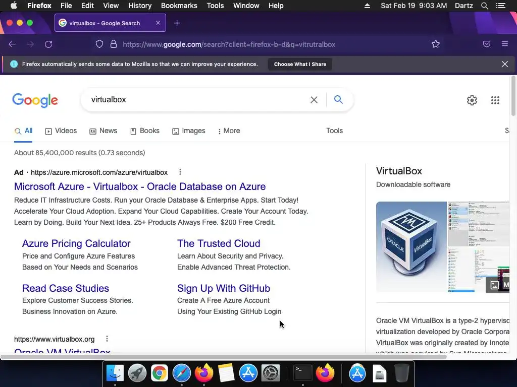Select the All results tab
The height and width of the screenshot is (387, 517).
pos(23,131)
